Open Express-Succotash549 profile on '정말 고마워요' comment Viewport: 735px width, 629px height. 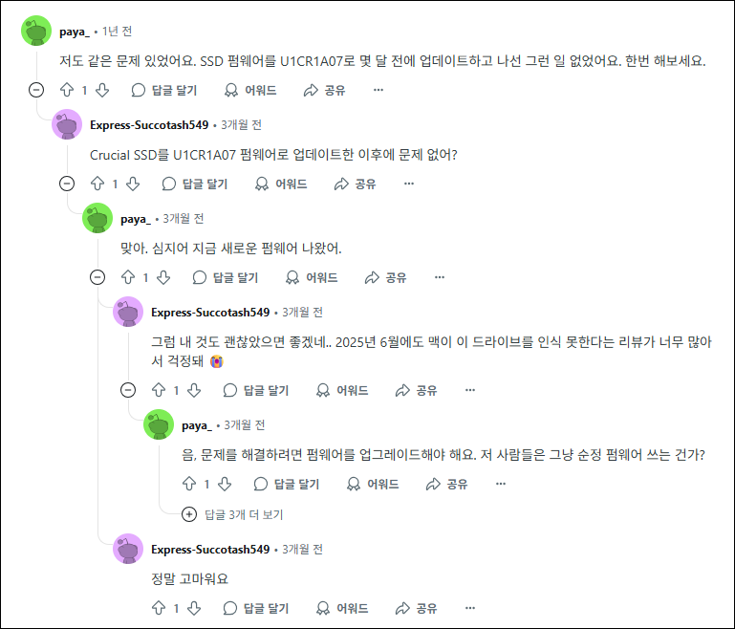pyautogui.click(x=210, y=549)
